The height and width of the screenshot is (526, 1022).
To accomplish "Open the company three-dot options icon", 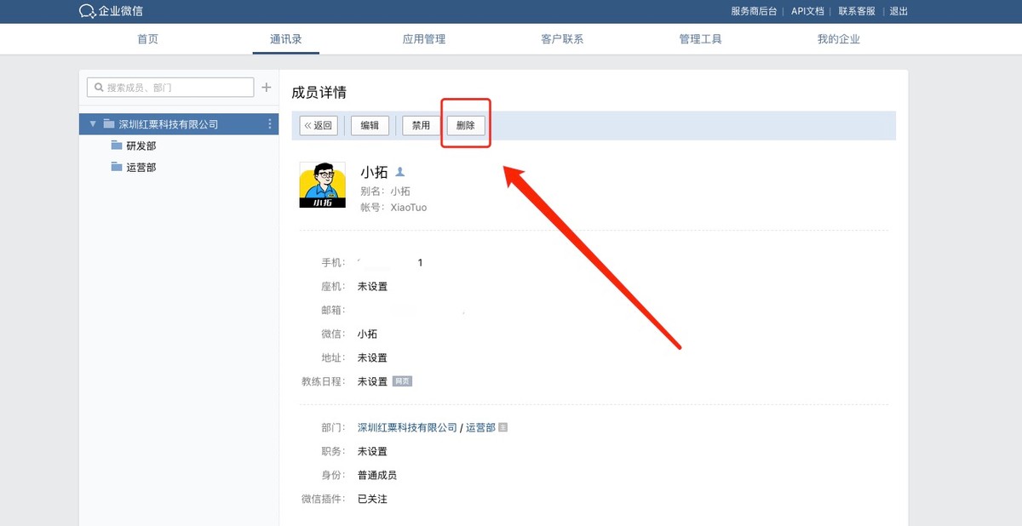I will click(x=269, y=123).
